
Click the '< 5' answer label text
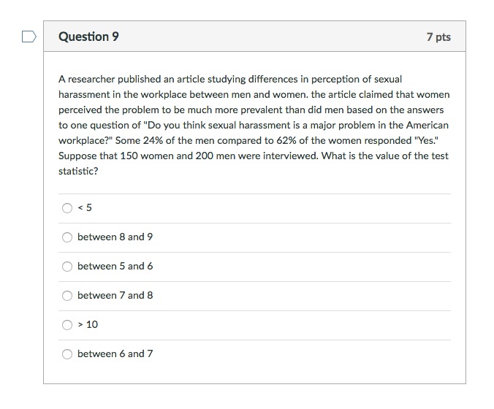coord(85,207)
